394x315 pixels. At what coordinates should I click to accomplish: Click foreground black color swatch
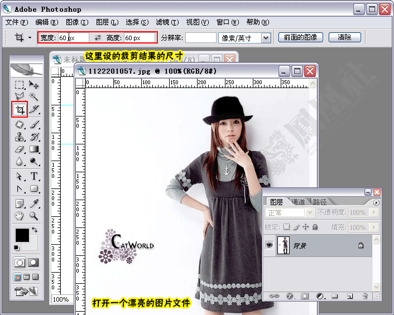(x=22, y=235)
